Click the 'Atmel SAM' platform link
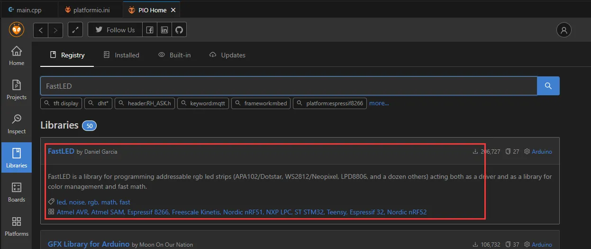Viewport: 591px width, 249px height. [108, 212]
